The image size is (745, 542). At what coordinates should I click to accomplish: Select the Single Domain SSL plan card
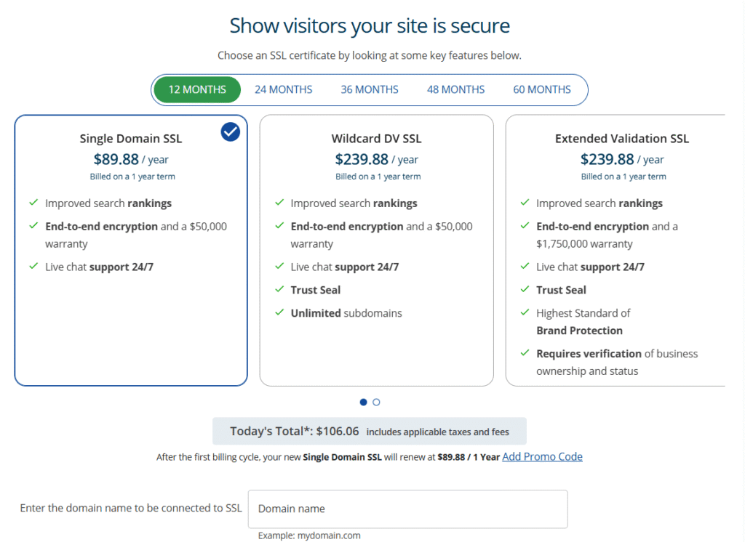[131, 327]
